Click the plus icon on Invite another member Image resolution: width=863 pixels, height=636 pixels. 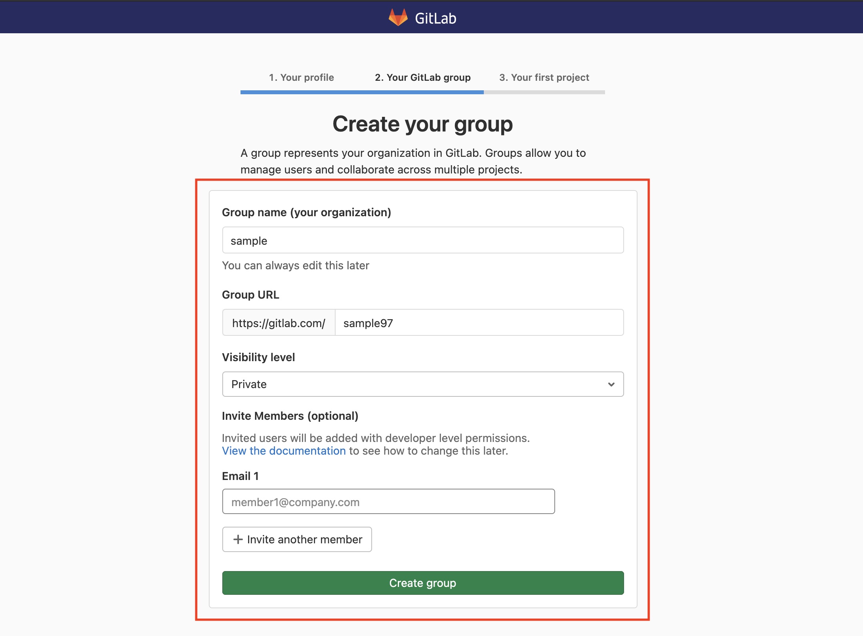click(238, 539)
